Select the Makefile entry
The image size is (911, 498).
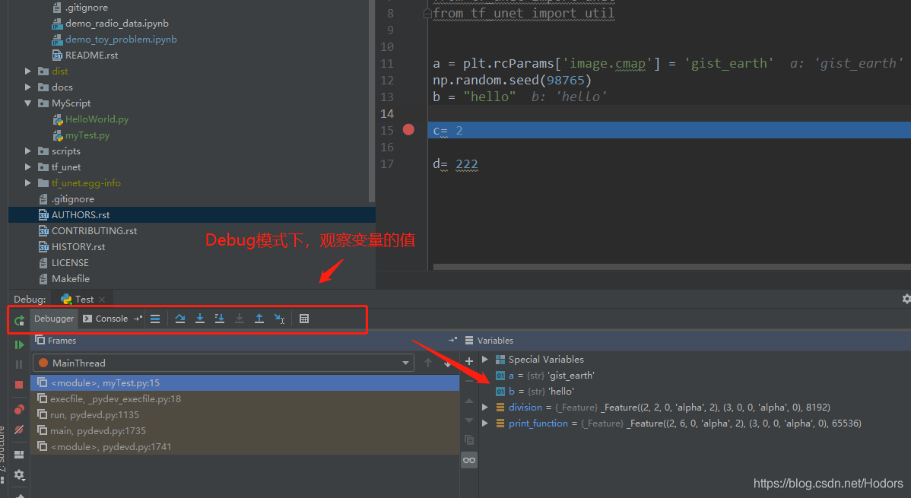70,279
